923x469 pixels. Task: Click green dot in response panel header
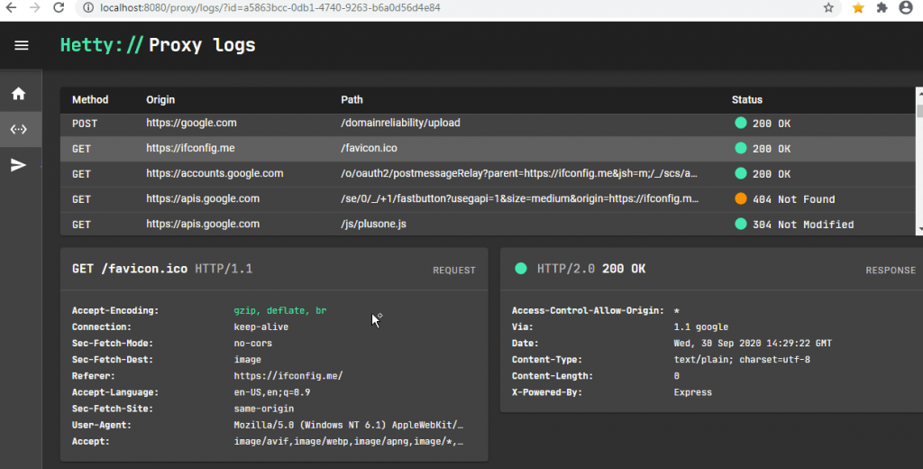click(521, 269)
